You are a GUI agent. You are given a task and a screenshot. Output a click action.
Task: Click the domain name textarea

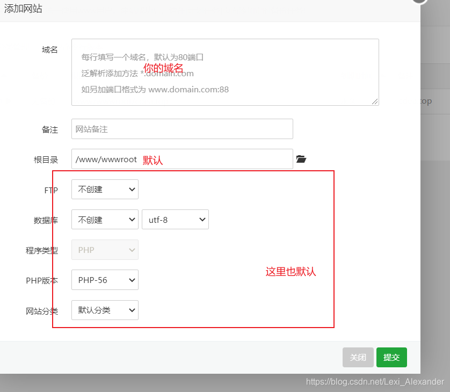tap(225, 72)
